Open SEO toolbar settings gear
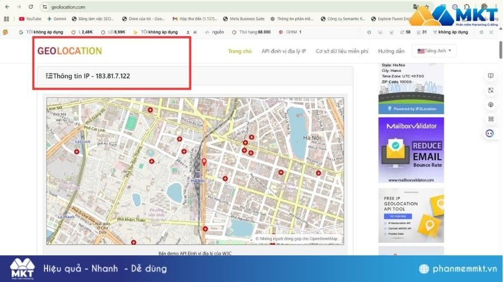This screenshot has height=282, width=503. (x=481, y=32)
